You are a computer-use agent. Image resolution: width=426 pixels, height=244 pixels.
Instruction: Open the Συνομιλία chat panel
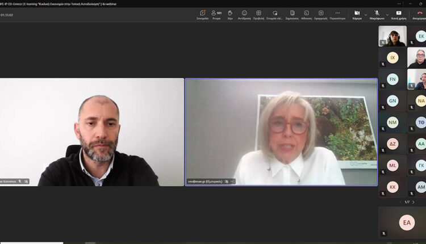click(x=203, y=13)
